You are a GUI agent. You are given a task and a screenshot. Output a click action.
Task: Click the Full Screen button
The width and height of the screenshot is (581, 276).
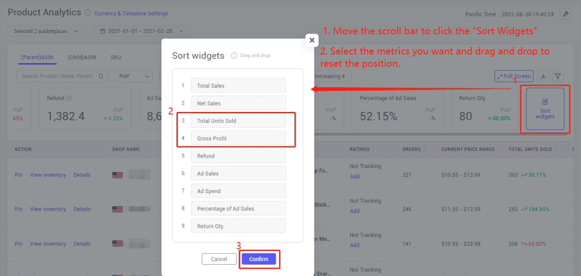coord(514,77)
